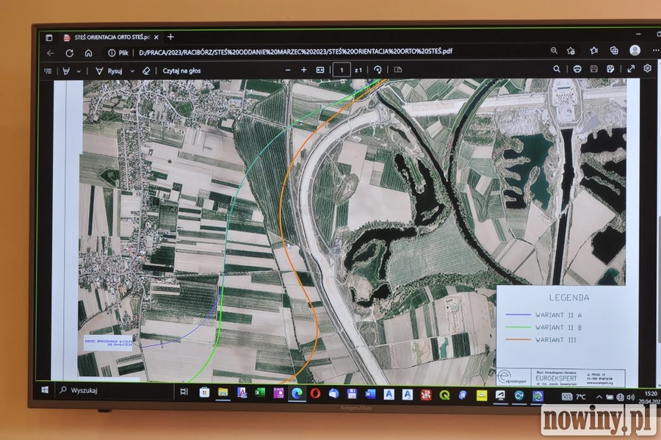661x440 pixels.
Task: Expand Rysuj pen options dropdown
Action: pyautogui.click(x=132, y=71)
